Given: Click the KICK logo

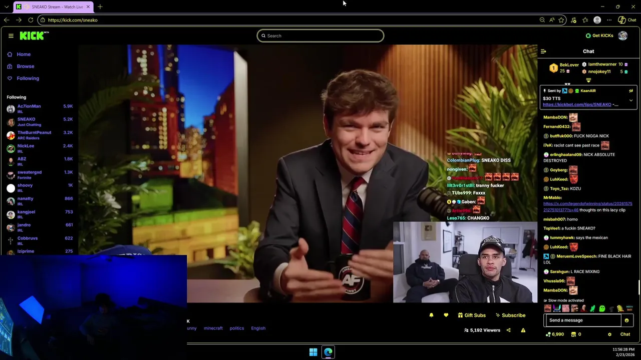Looking at the screenshot, I should 34,35.
